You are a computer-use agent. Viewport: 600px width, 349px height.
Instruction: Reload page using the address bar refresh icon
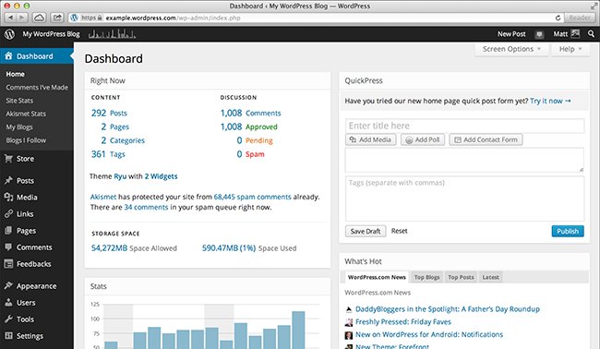(x=558, y=18)
